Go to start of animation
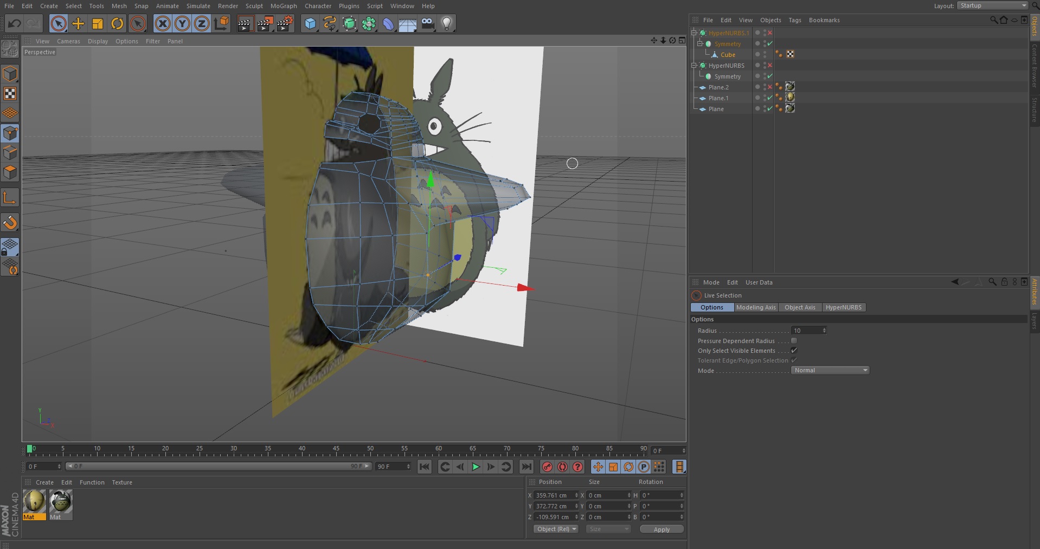The width and height of the screenshot is (1040, 549). (425, 467)
